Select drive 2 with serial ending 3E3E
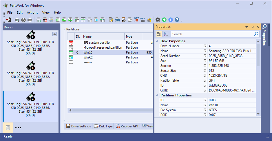This screenshot has width=272, height=141. tap(30, 43)
